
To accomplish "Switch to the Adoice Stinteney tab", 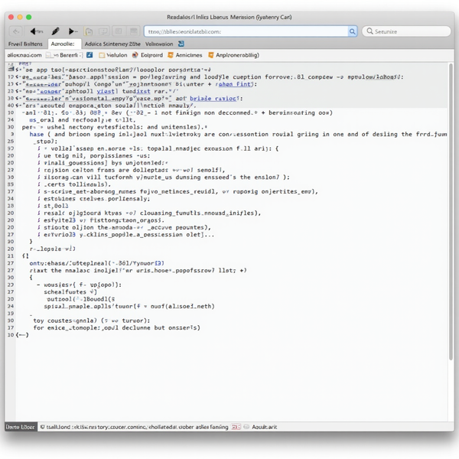I will 112,44.
